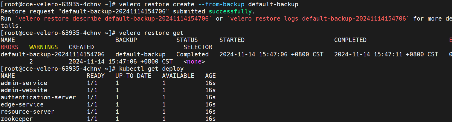Select the admin-service deployment name
This screenshot has width=452, height=122.
(x=24, y=83)
